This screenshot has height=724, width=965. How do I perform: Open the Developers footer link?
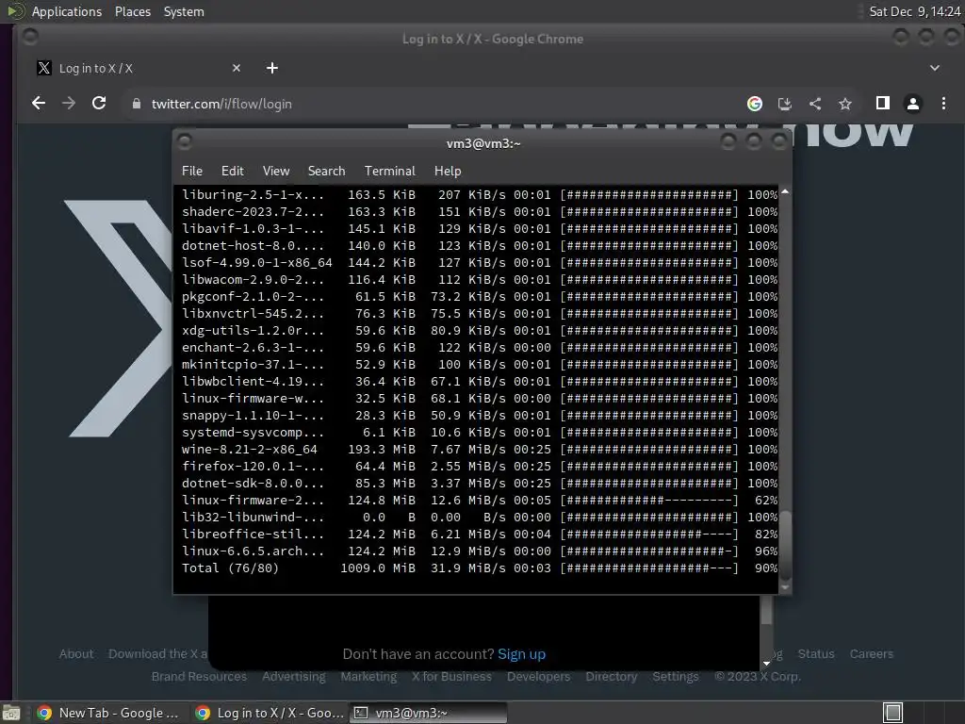click(538, 676)
